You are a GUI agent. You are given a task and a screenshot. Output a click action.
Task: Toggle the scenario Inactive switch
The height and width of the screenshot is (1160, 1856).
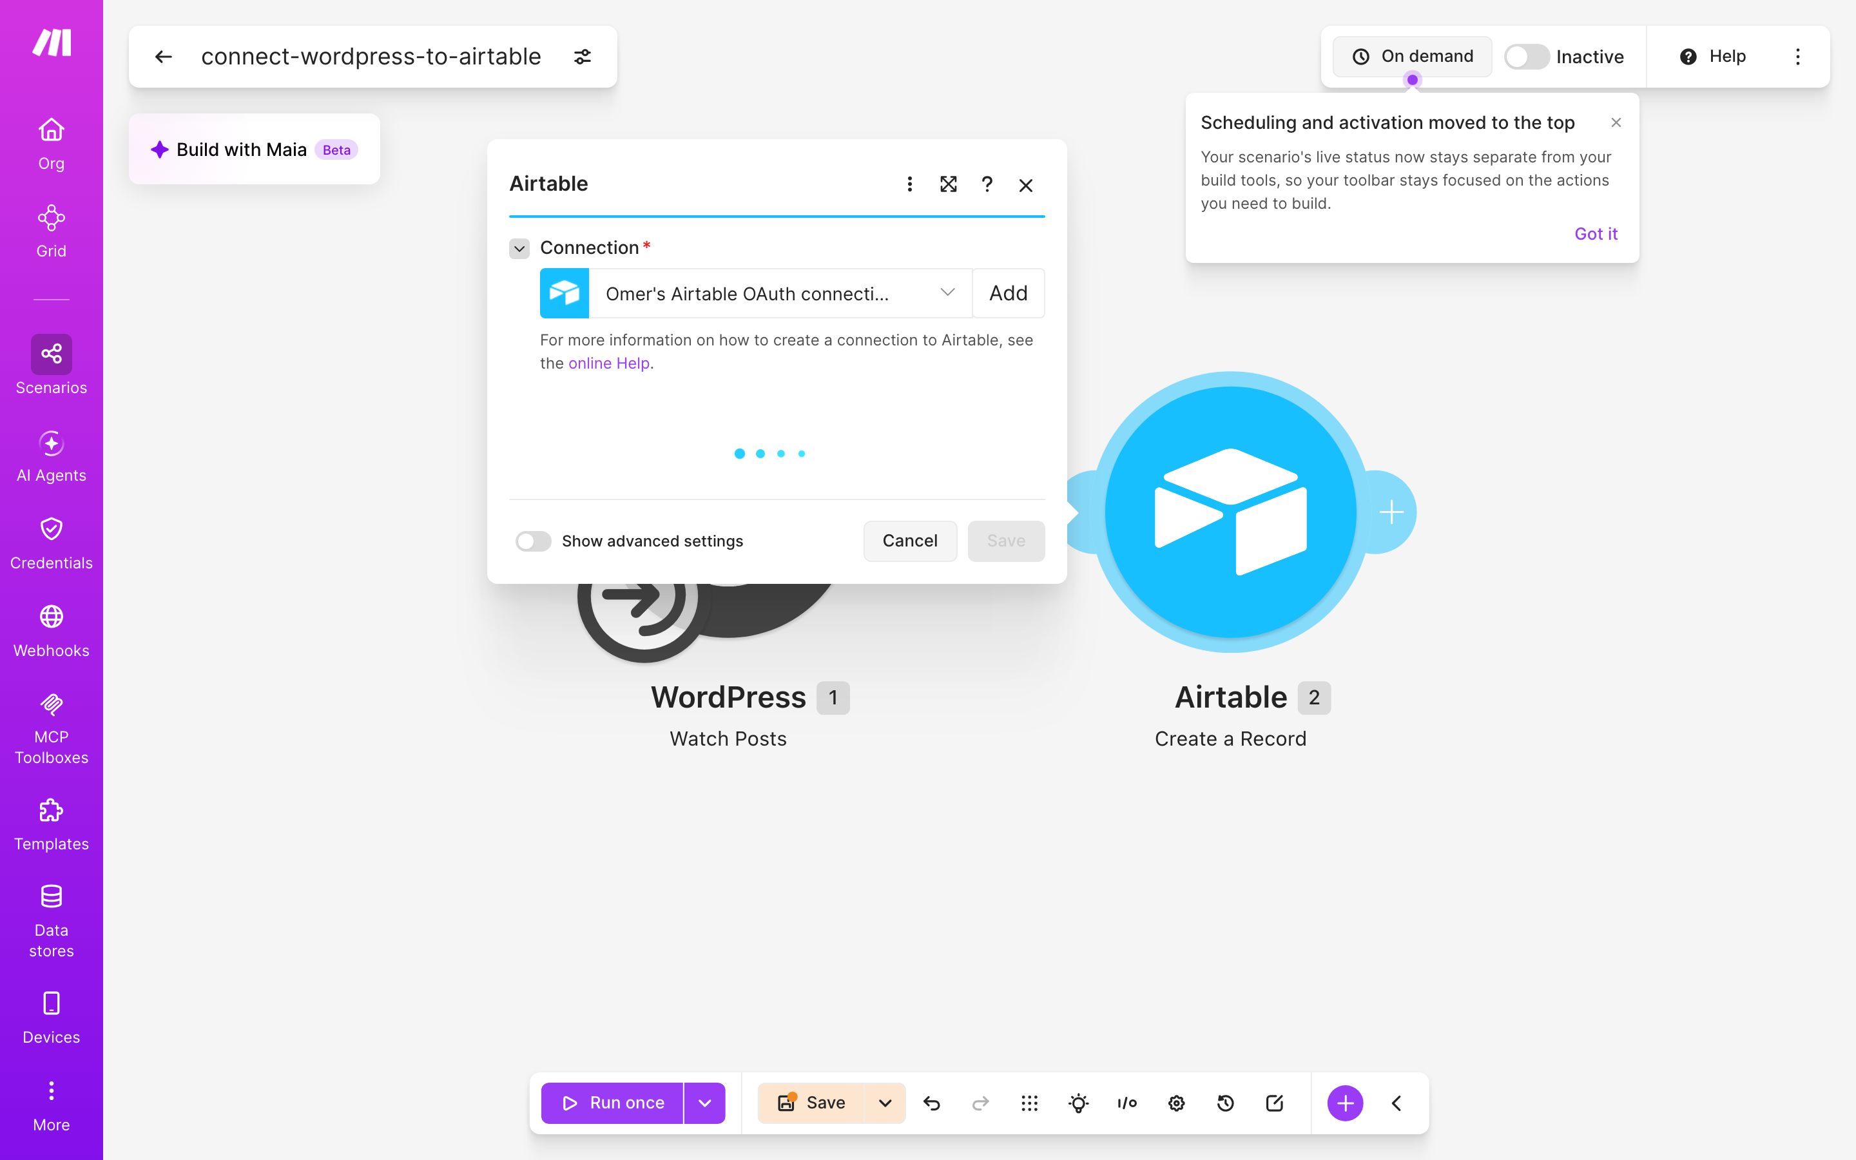tap(1526, 57)
